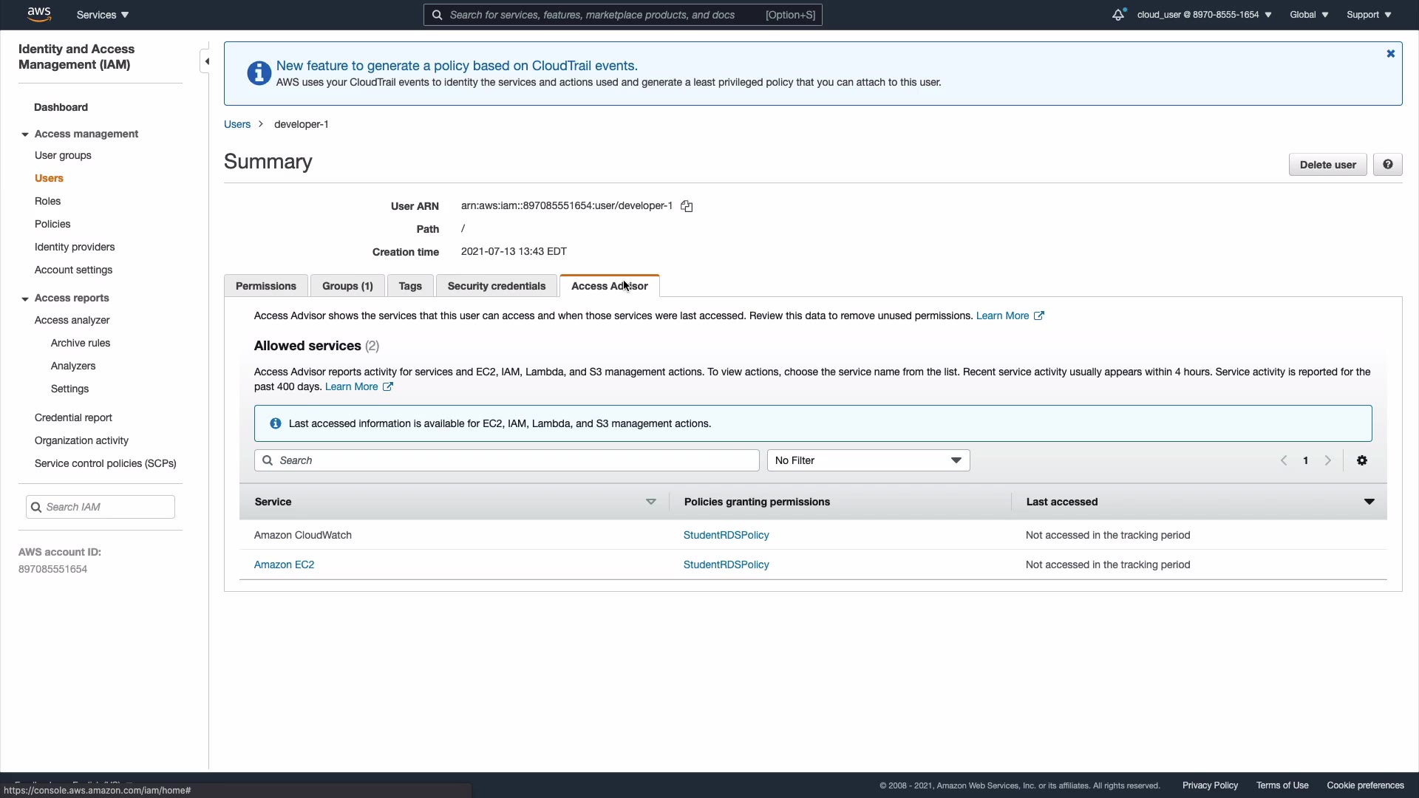Switch to the Permissions tab
This screenshot has height=798, width=1419.
265,286
